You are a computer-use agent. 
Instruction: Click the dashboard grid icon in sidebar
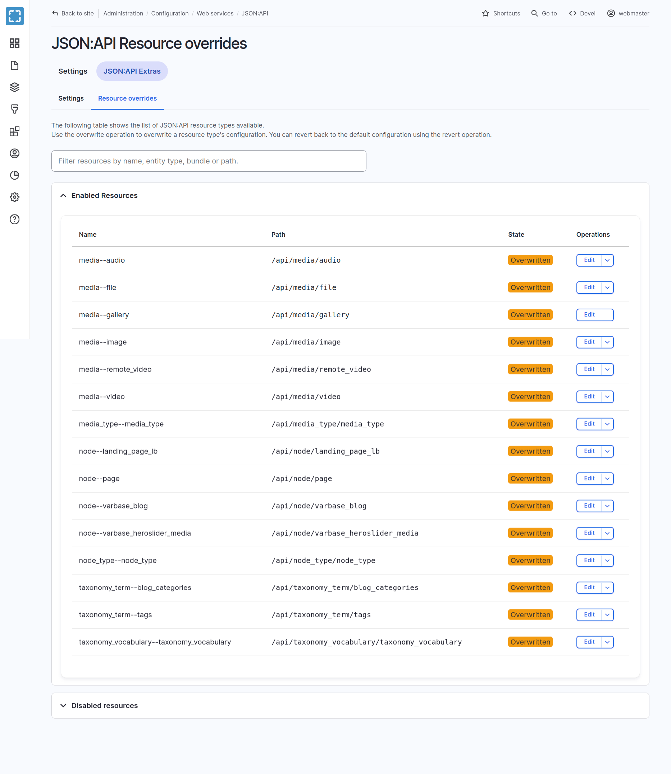15,43
